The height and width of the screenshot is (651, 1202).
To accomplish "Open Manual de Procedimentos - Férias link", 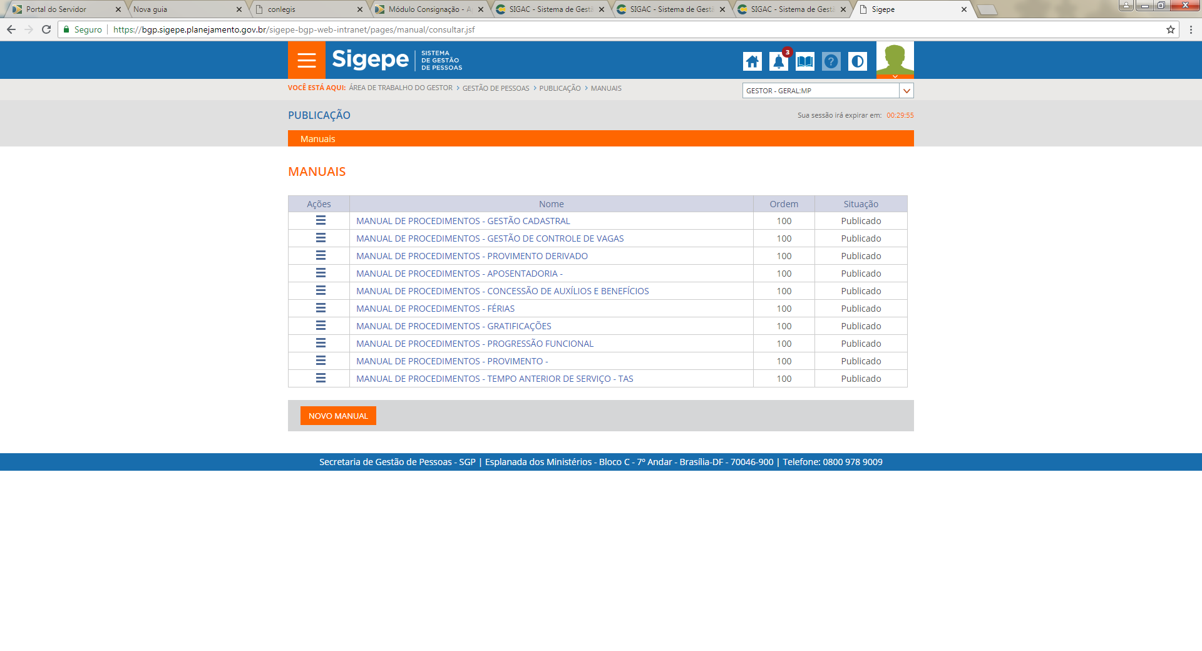I will tap(436, 309).
